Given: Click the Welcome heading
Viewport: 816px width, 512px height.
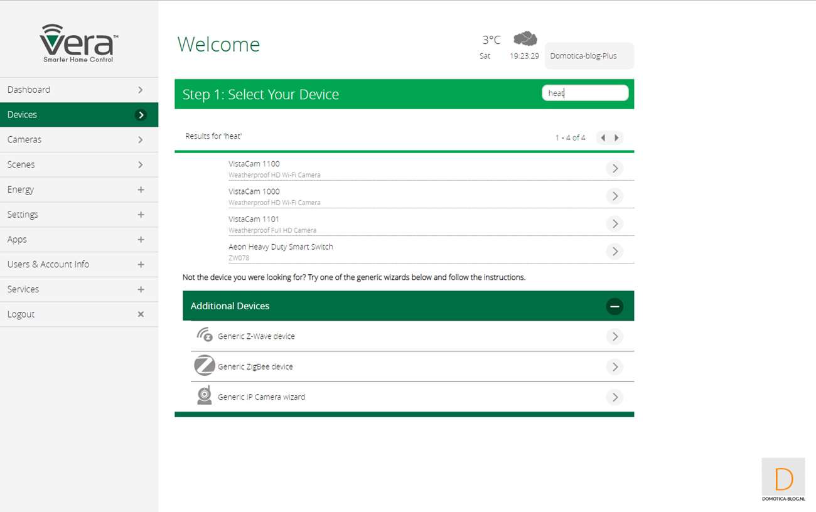Looking at the screenshot, I should point(218,45).
